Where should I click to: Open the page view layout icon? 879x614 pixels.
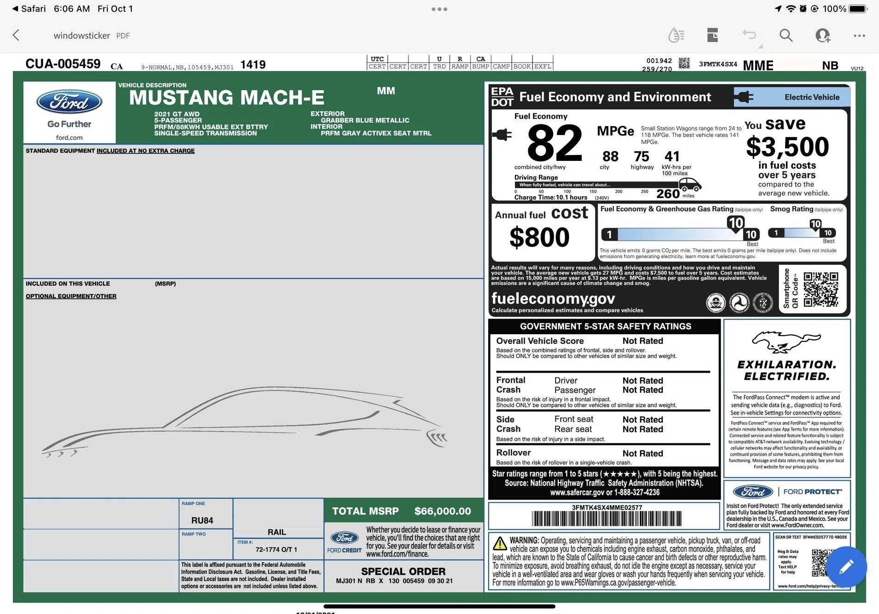pyautogui.click(x=712, y=35)
